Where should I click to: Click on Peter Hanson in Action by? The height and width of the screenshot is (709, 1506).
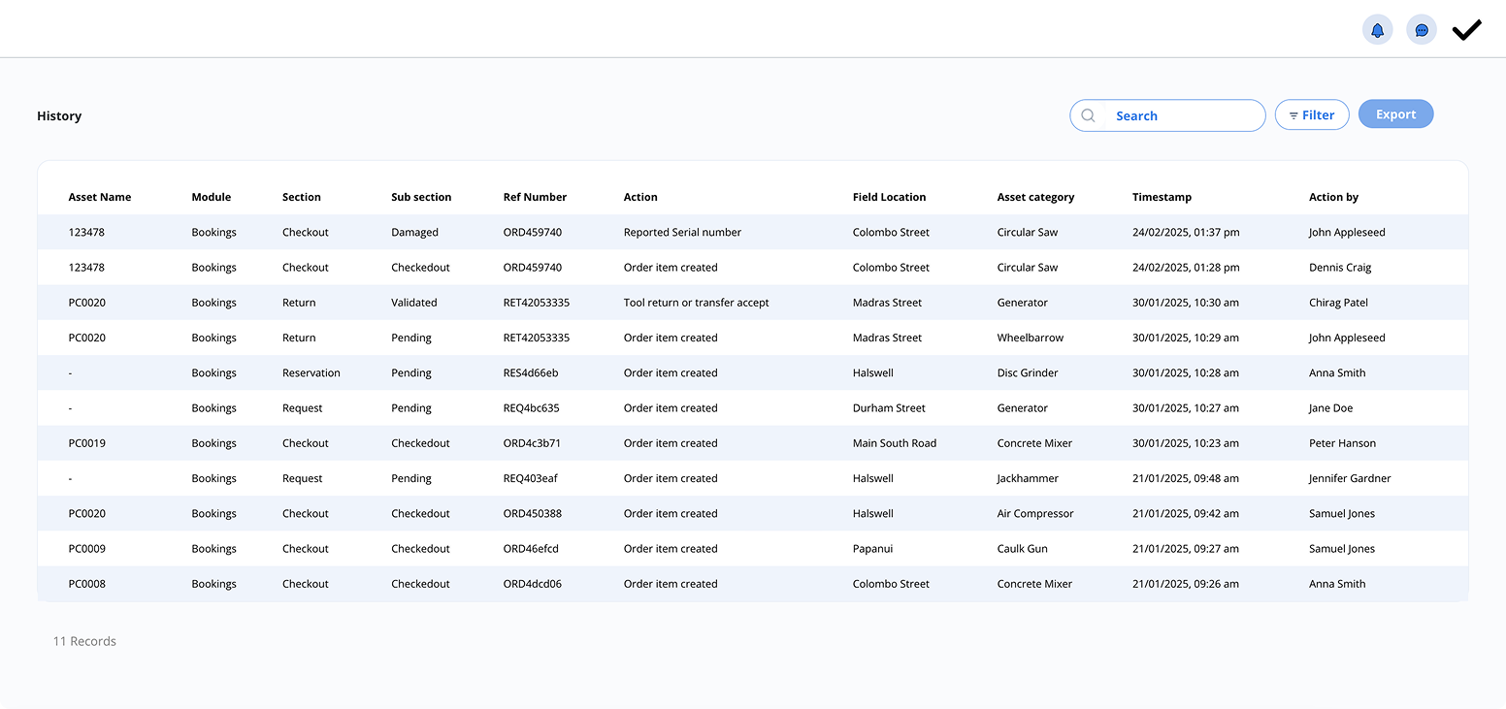[1342, 443]
